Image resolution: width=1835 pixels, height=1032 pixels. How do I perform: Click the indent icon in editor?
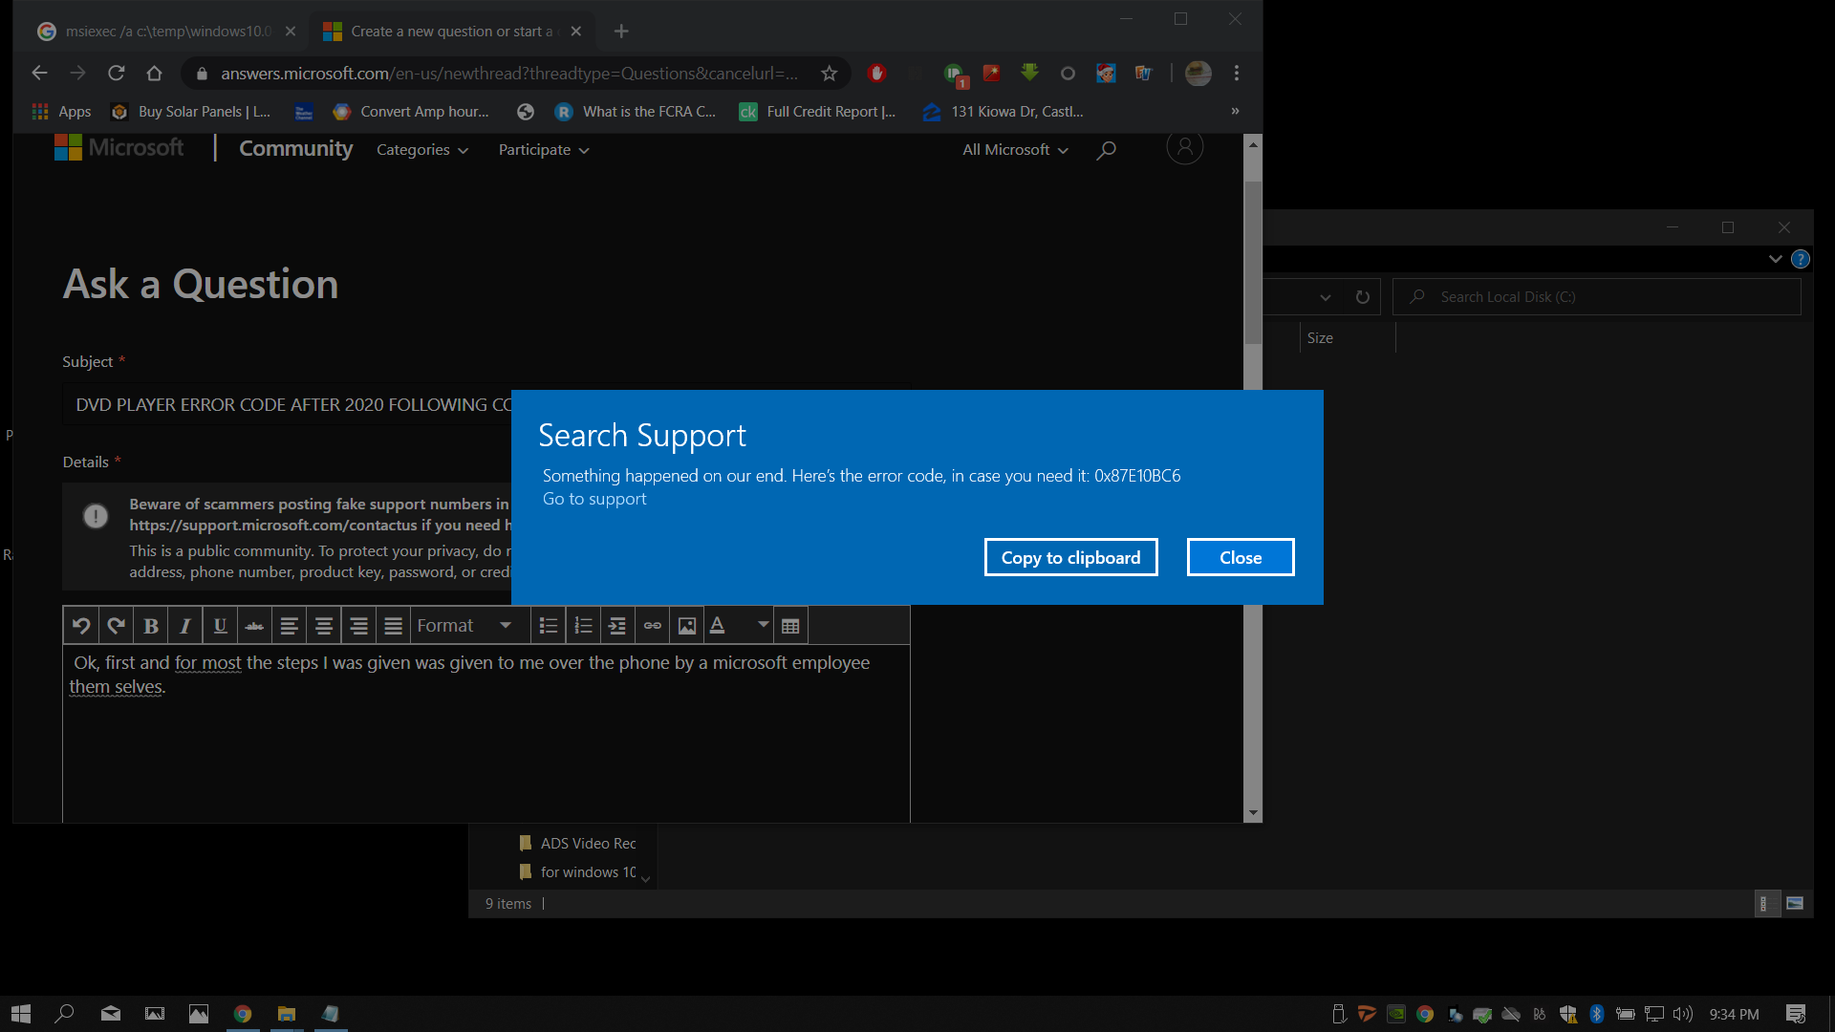[617, 626]
